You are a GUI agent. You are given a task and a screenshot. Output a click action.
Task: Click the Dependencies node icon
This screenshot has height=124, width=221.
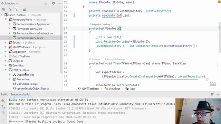[15, 74]
